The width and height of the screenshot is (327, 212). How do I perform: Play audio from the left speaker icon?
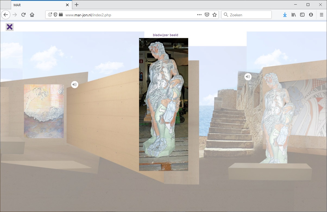click(75, 85)
